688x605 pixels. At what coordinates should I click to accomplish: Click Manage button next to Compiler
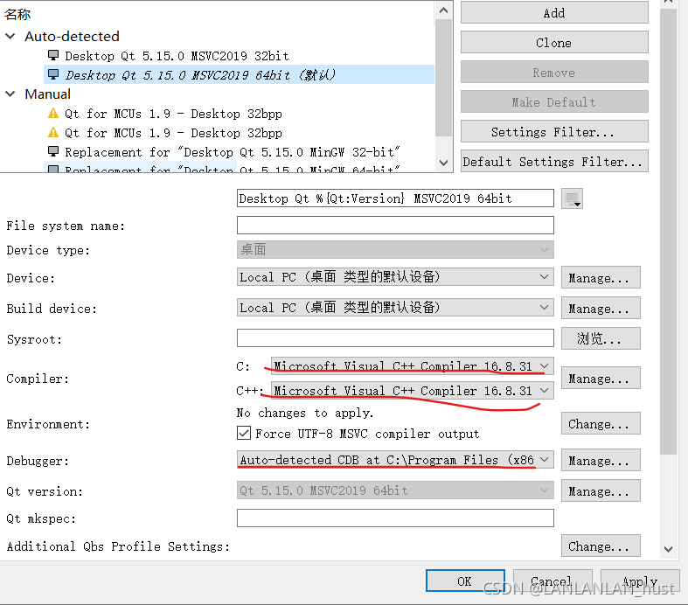click(601, 379)
